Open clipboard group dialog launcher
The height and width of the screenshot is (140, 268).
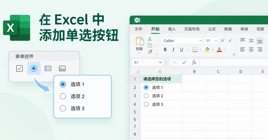tap(157, 55)
